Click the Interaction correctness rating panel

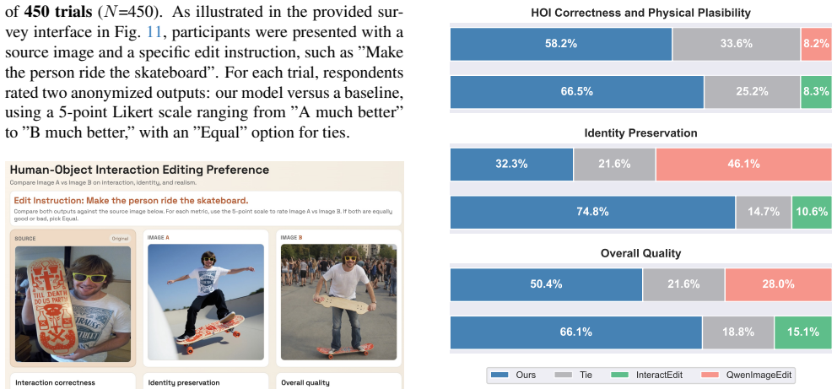73,381
